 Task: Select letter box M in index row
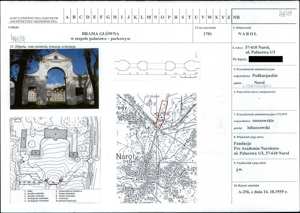click(x=149, y=17)
